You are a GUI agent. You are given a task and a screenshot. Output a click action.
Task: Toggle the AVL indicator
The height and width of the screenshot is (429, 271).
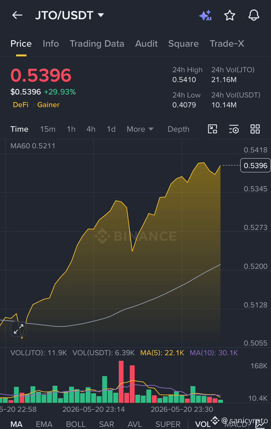click(135, 424)
